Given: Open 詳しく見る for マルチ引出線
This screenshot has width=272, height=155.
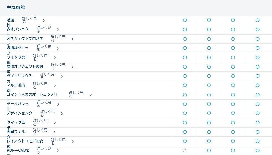Looking at the screenshot, I should click(40, 85).
